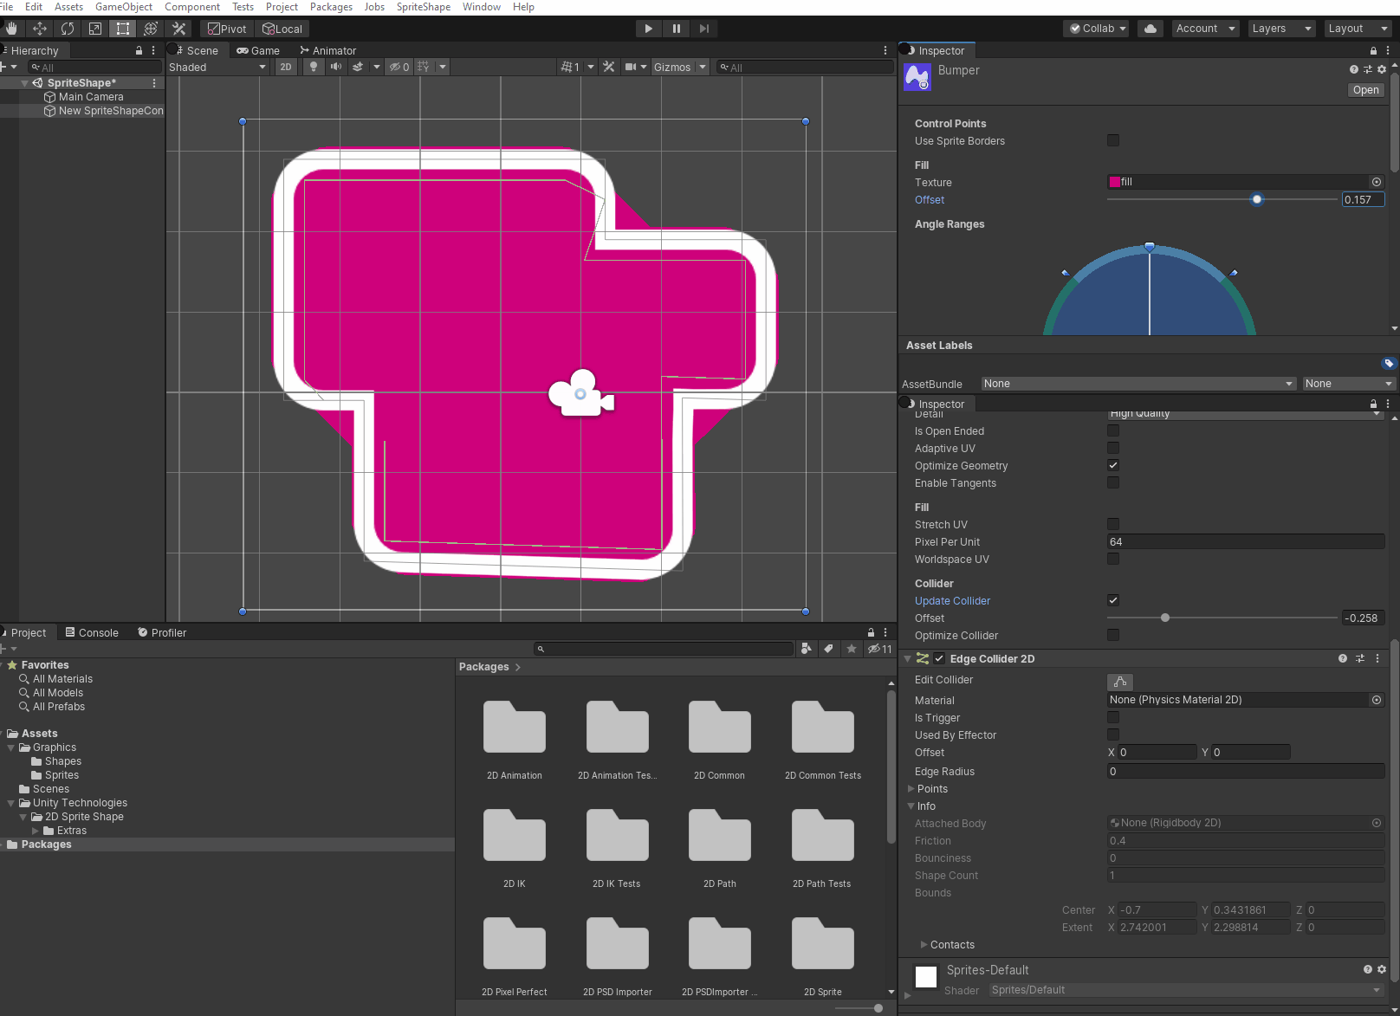Image resolution: width=1400 pixels, height=1016 pixels.
Task: Switch to the Game tab
Action: [x=258, y=50]
